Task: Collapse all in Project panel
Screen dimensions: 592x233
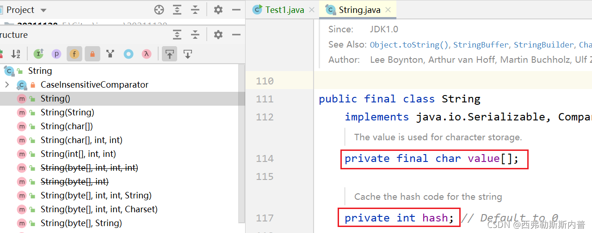Action: click(195, 10)
